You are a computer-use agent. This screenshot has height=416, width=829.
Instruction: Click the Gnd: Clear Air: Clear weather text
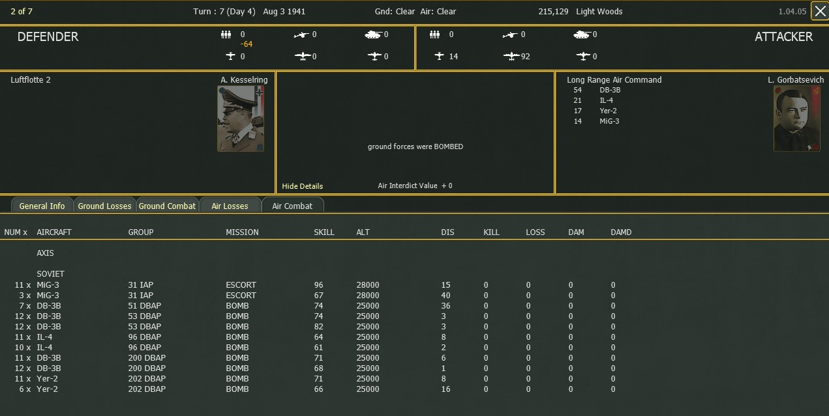[x=415, y=12]
